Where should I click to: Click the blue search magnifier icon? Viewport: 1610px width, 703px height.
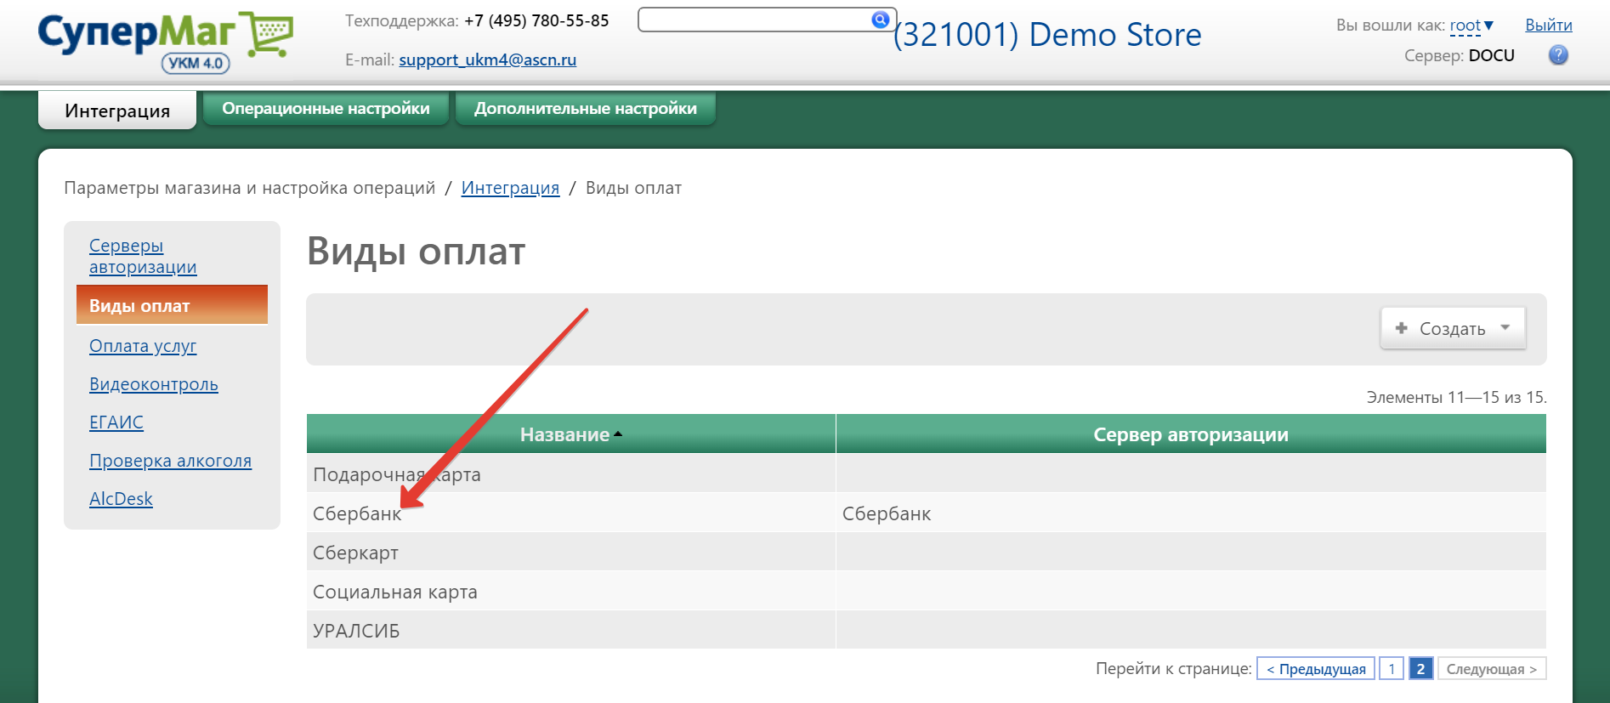[881, 20]
